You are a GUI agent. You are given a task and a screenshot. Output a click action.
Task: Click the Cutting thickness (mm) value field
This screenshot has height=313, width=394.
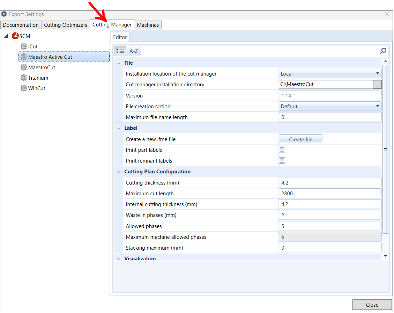(x=330, y=182)
